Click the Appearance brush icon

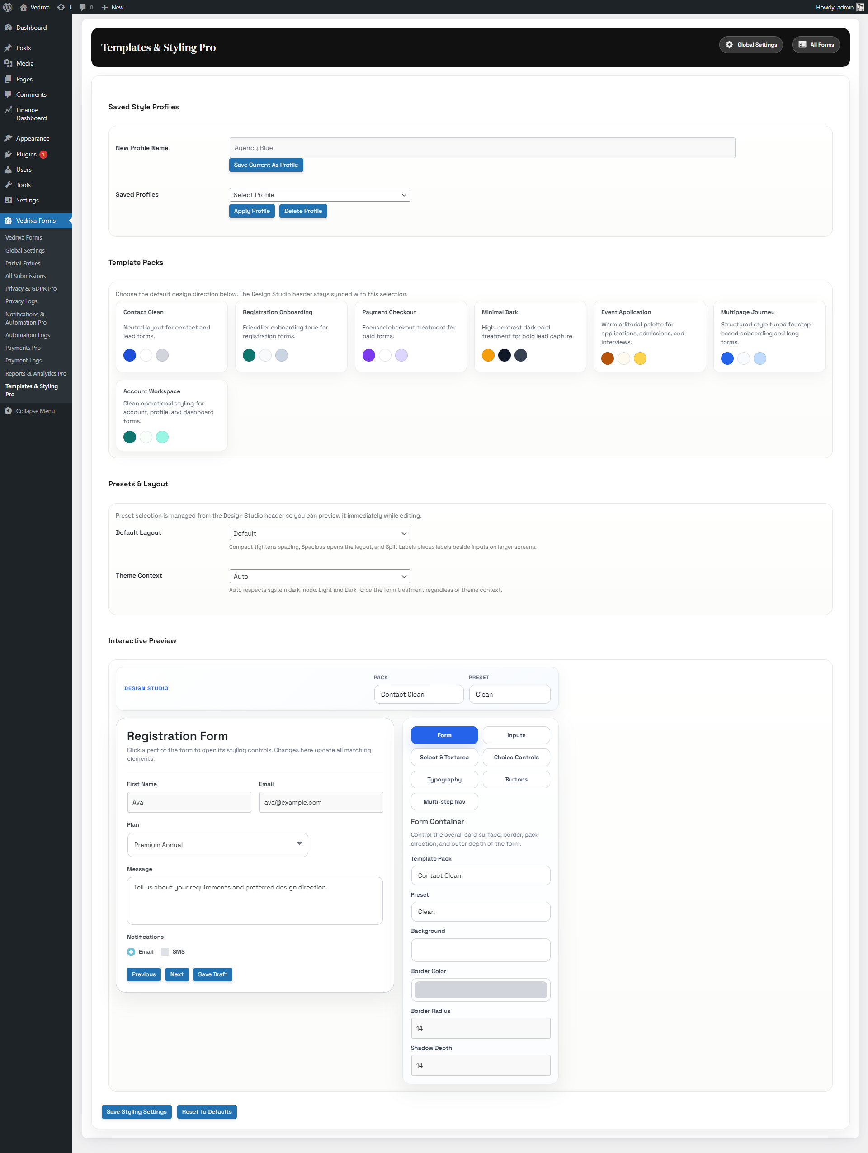(x=8, y=138)
